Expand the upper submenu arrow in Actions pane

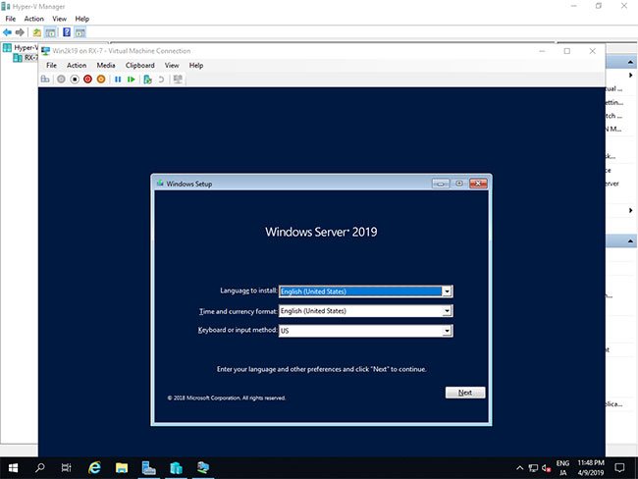[631, 76]
